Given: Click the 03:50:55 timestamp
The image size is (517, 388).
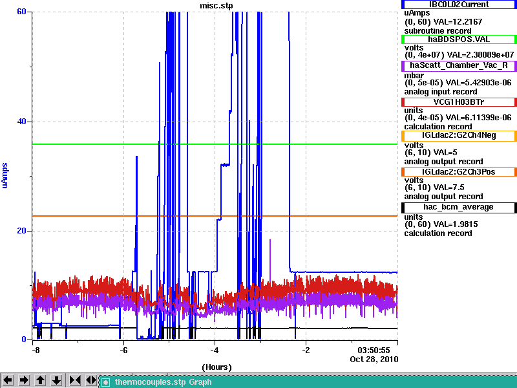Looking at the screenshot, I should point(374,350).
